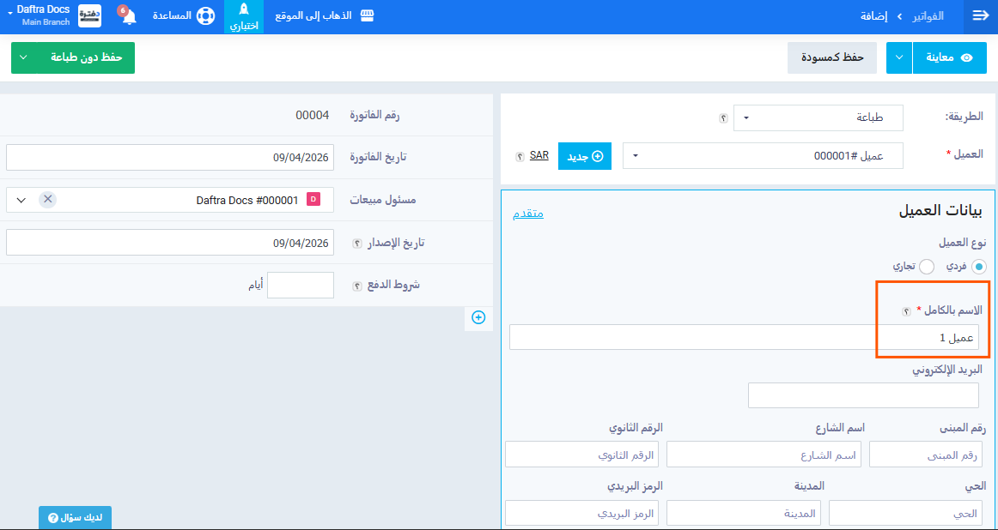
Task: Open the notifications bell icon
Action: pos(129,17)
